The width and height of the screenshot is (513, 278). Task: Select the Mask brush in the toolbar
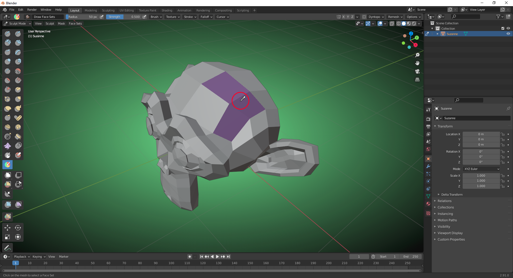pos(7,155)
